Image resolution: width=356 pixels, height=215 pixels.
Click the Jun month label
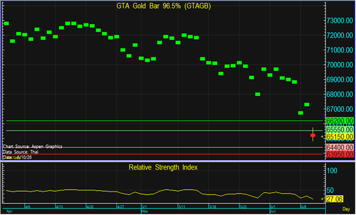pyautogui.click(x=273, y=211)
